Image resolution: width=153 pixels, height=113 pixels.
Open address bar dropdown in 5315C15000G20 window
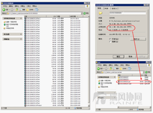[x=82, y=13]
